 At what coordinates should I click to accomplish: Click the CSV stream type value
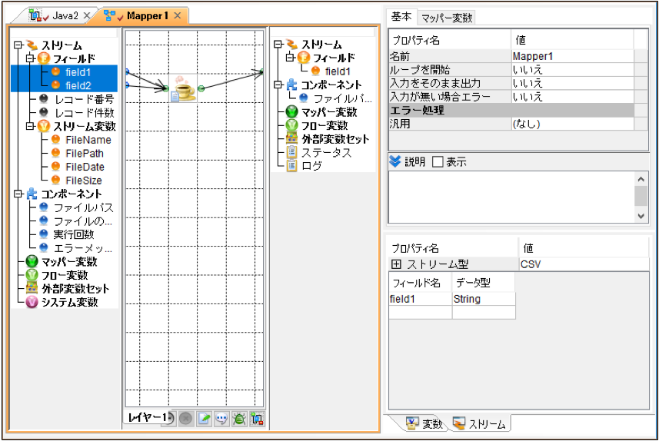584,264
